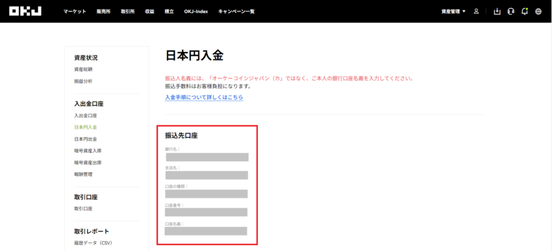Expand the 資産管理 dropdown menu
Image resolution: width=552 pixels, height=251 pixels.
click(x=453, y=11)
